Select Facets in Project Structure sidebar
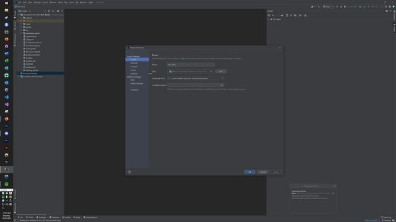This screenshot has height=222, width=396. [133, 70]
